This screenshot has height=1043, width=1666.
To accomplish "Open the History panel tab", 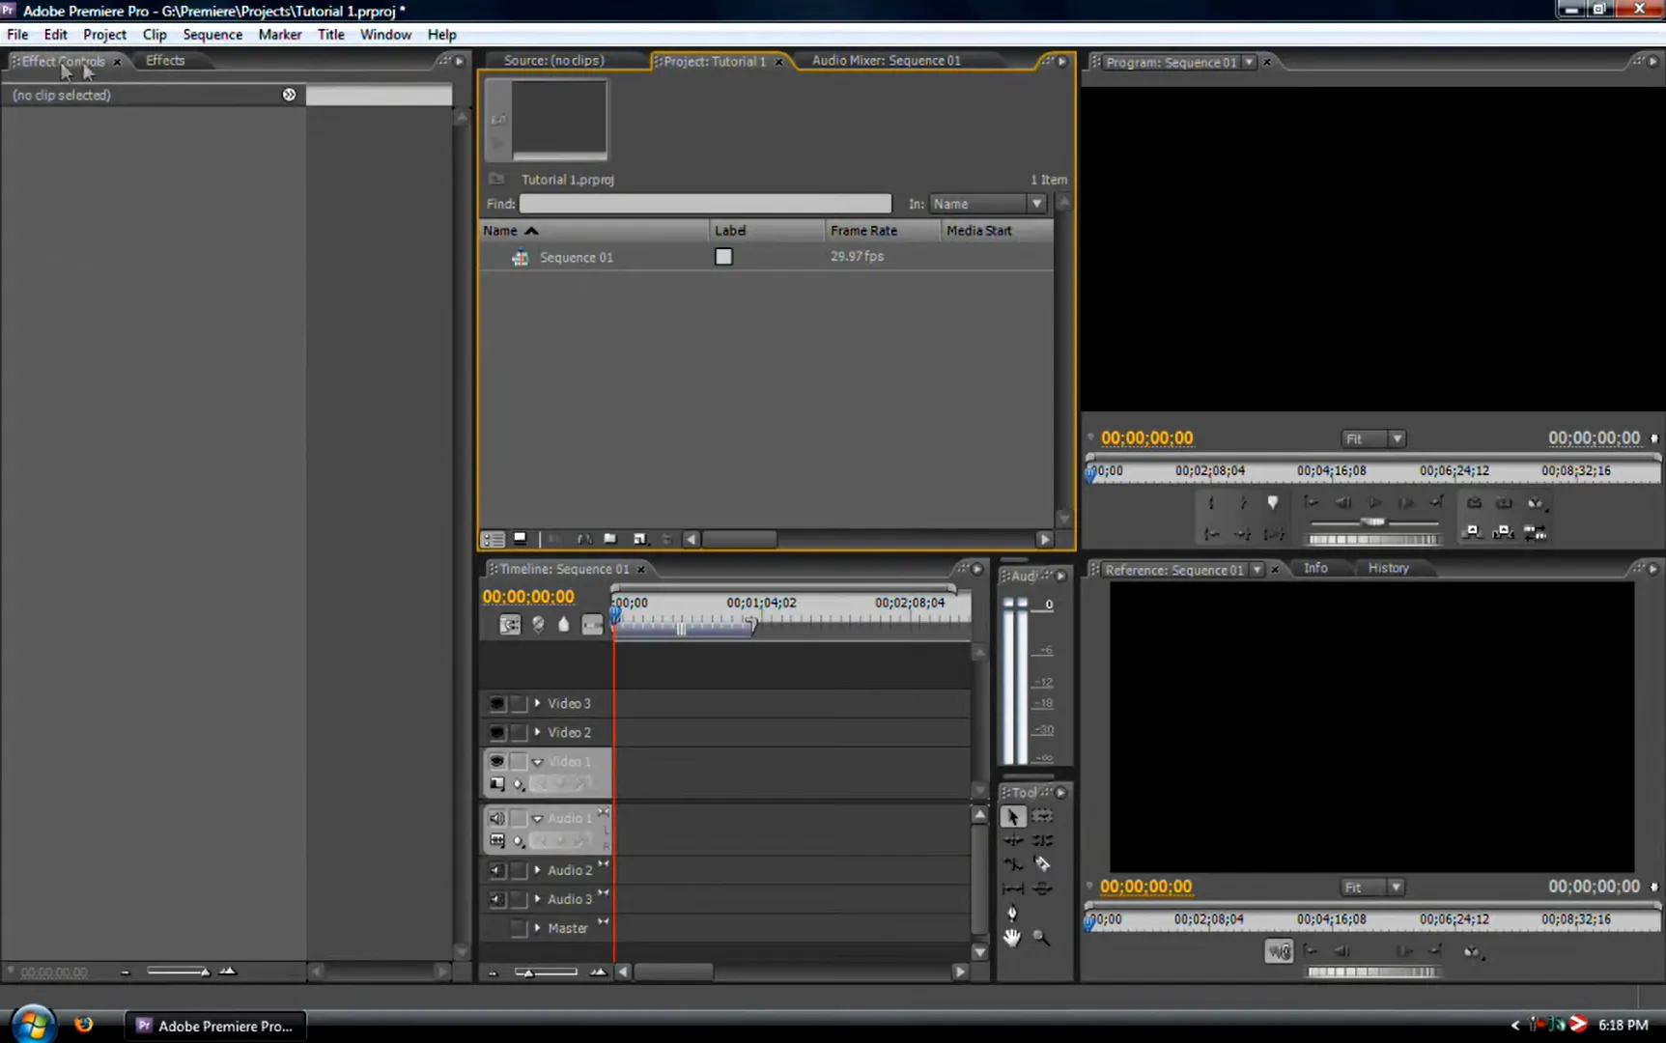I will (1388, 569).
